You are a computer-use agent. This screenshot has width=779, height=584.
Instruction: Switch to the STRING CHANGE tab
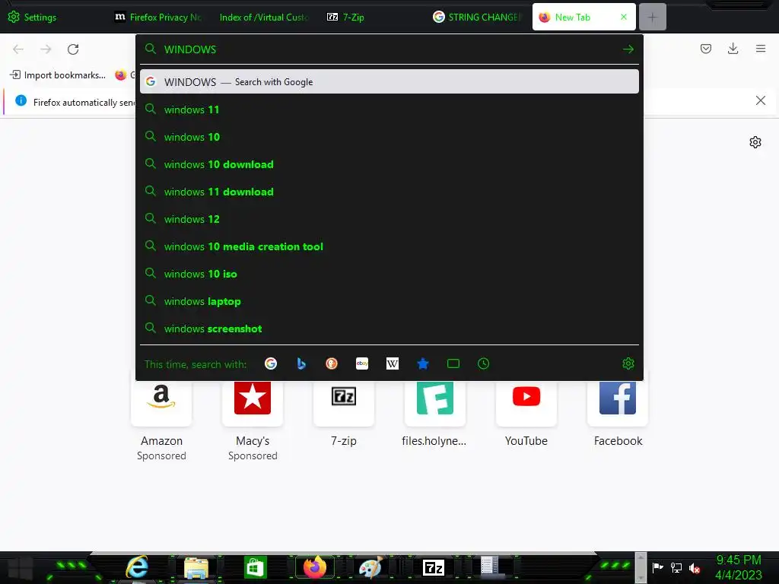pyautogui.click(x=477, y=17)
